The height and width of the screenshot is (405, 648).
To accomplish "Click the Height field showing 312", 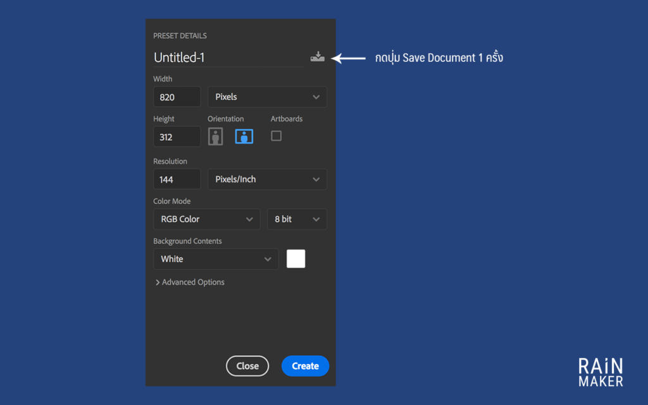I will pos(177,137).
